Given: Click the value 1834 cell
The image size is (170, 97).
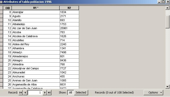Looking at the screenshot, I should [69, 12].
